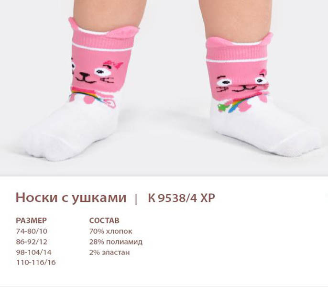This screenshot has width=328, height=287.
Task: Select the РАЗМЕР heading
Action: (32, 221)
